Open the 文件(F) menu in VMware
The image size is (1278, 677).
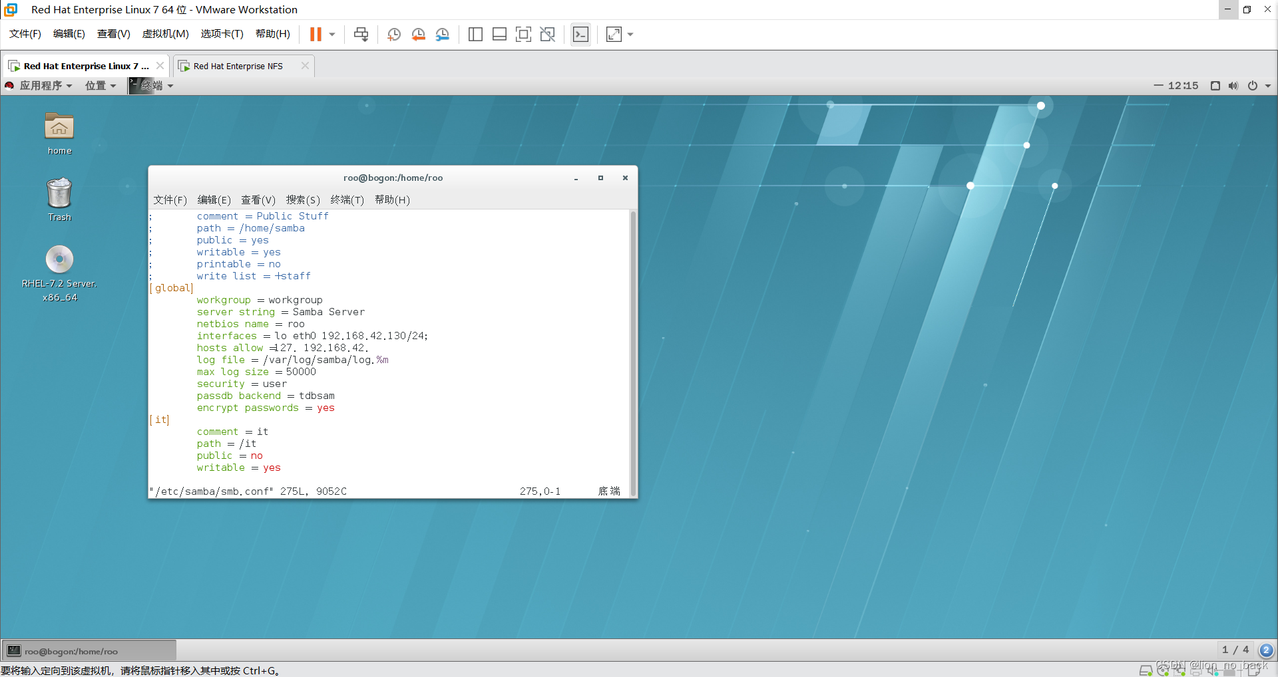click(25, 34)
